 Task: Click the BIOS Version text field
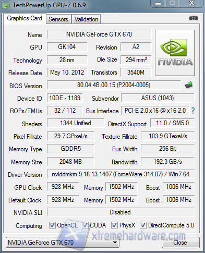coord(114,85)
